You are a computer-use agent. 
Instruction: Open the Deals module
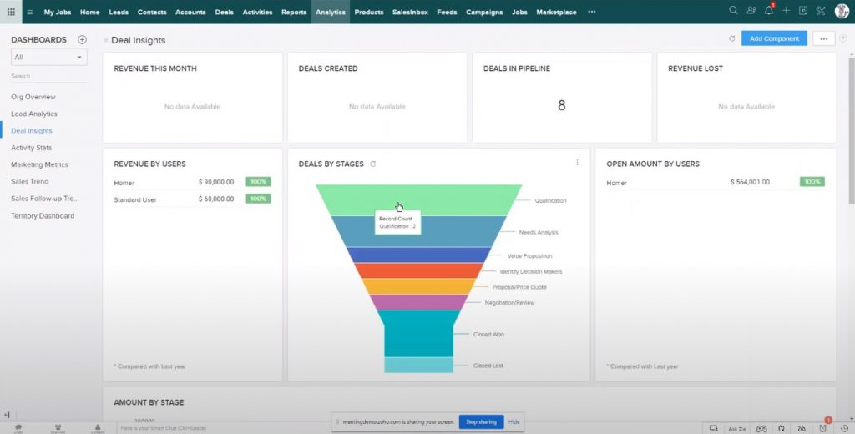pos(224,12)
